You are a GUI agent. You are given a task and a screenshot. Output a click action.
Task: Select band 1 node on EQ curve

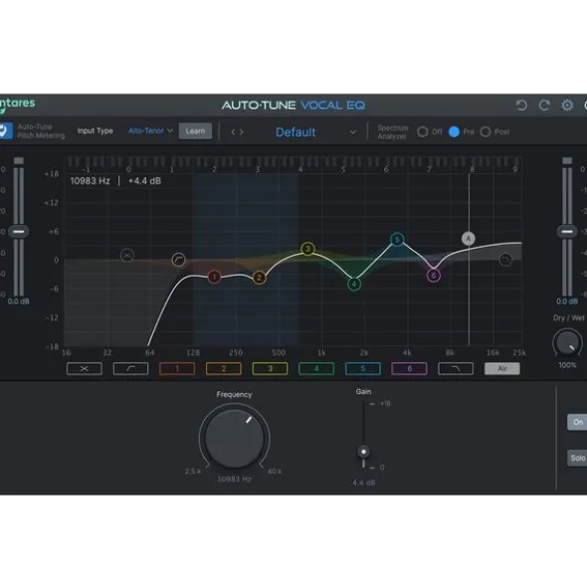(x=214, y=278)
